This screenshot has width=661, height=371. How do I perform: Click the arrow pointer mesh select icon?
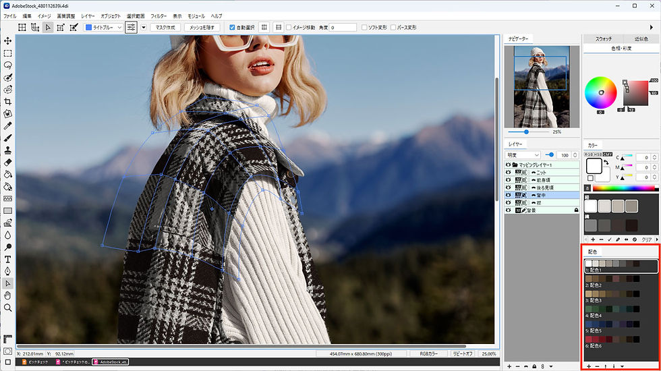[48, 28]
